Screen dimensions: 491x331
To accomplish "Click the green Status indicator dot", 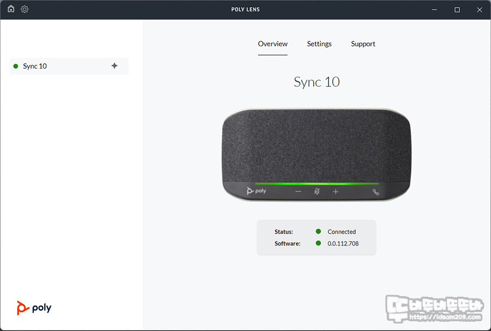I will 318,231.
